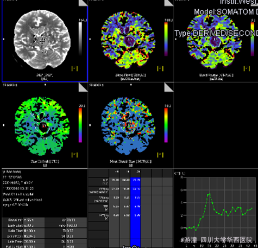Click the yellow F orientation marker in the grayscale panel

(x=74, y=68)
